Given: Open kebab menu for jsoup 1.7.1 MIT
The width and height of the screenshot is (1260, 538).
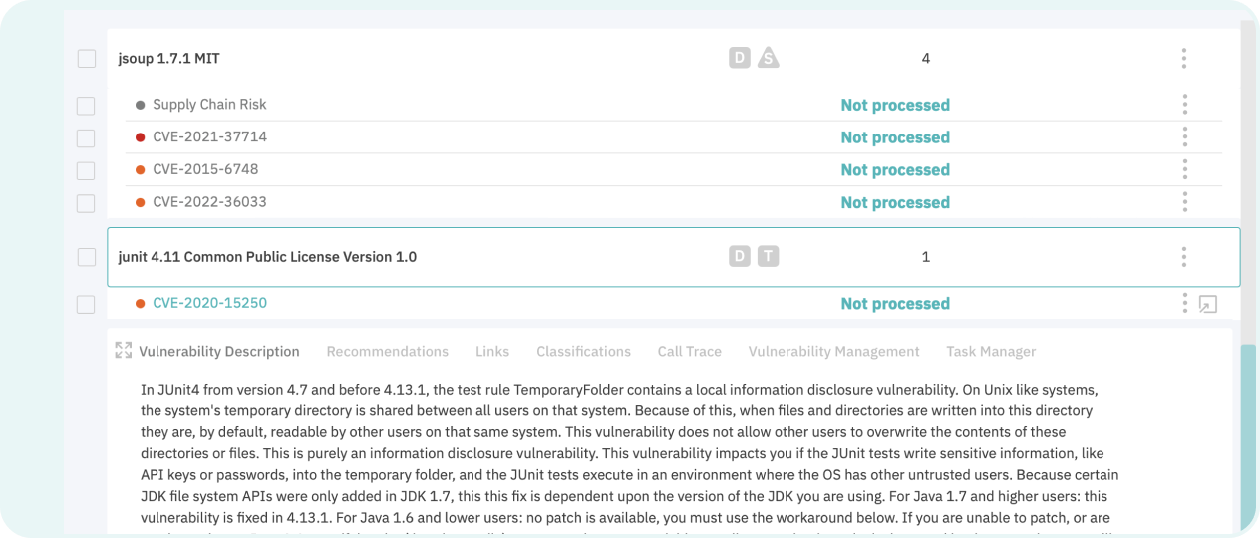Looking at the screenshot, I should 1183,58.
